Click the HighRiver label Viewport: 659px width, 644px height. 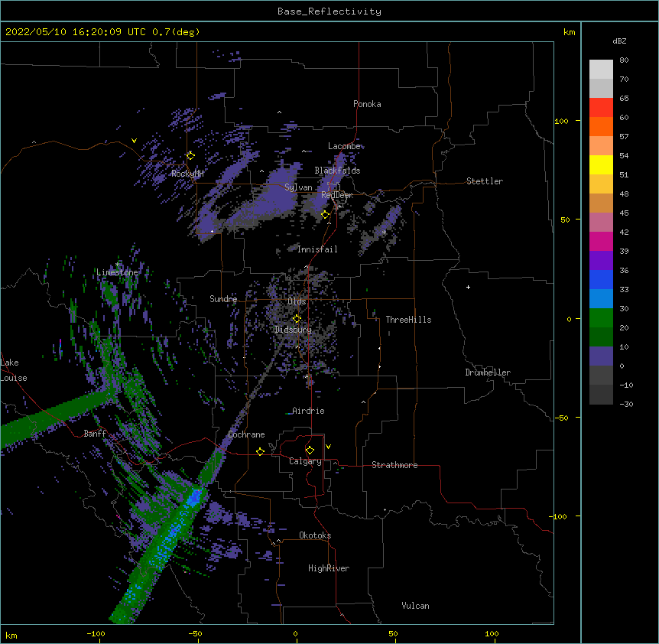point(329,568)
